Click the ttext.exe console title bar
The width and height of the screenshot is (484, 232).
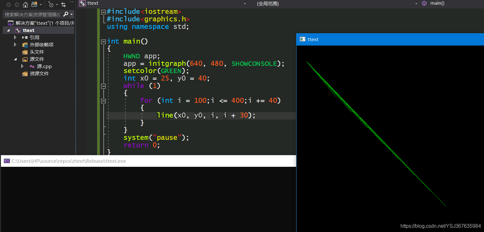click(149, 161)
